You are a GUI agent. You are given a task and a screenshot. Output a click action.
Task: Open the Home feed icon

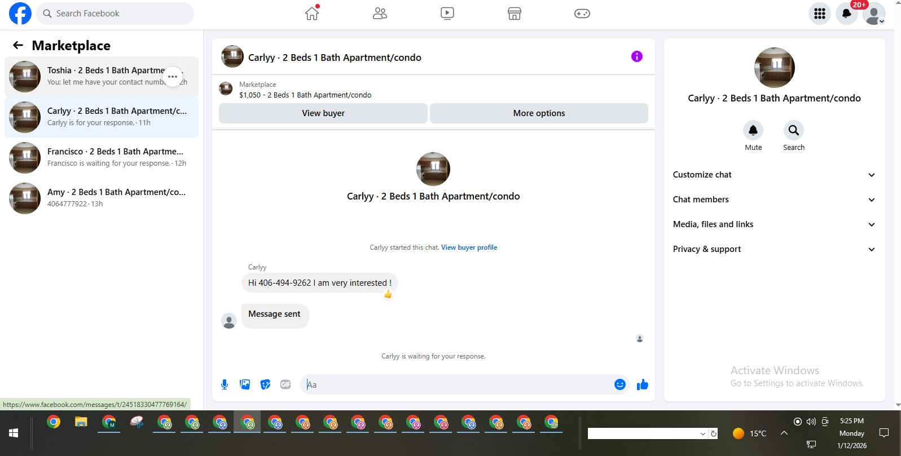click(312, 14)
